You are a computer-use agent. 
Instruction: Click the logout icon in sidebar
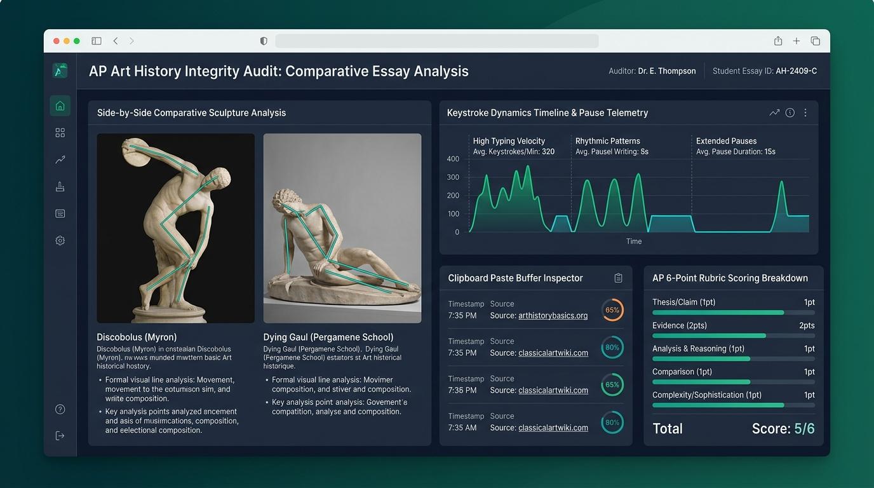click(x=60, y=436)
